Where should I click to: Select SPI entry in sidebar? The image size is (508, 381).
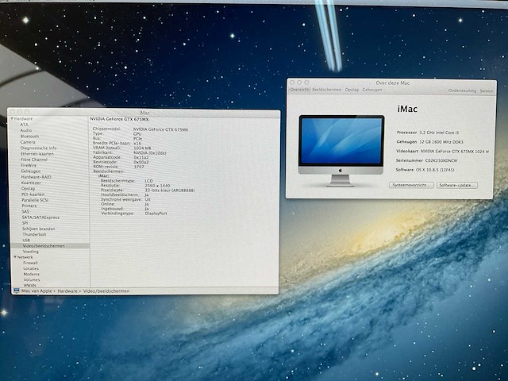(25, 223)
